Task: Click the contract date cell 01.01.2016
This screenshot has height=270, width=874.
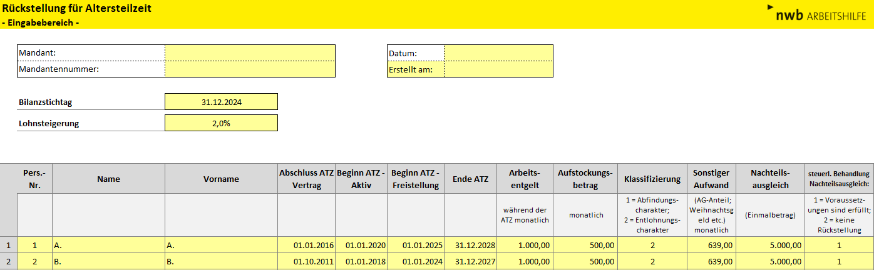Action: pos(306,246)
